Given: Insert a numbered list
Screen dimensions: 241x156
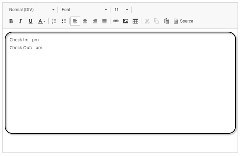Looking at the screenshot, I should click(54, 21).
